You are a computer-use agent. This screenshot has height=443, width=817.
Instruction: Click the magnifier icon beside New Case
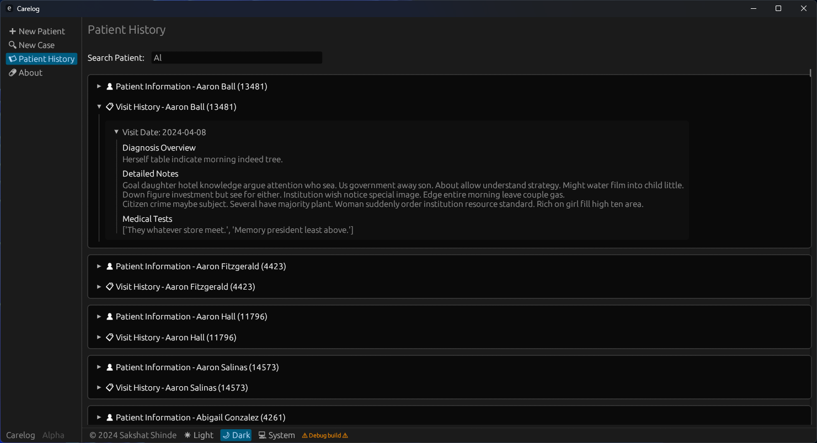[x=13, y=45]
